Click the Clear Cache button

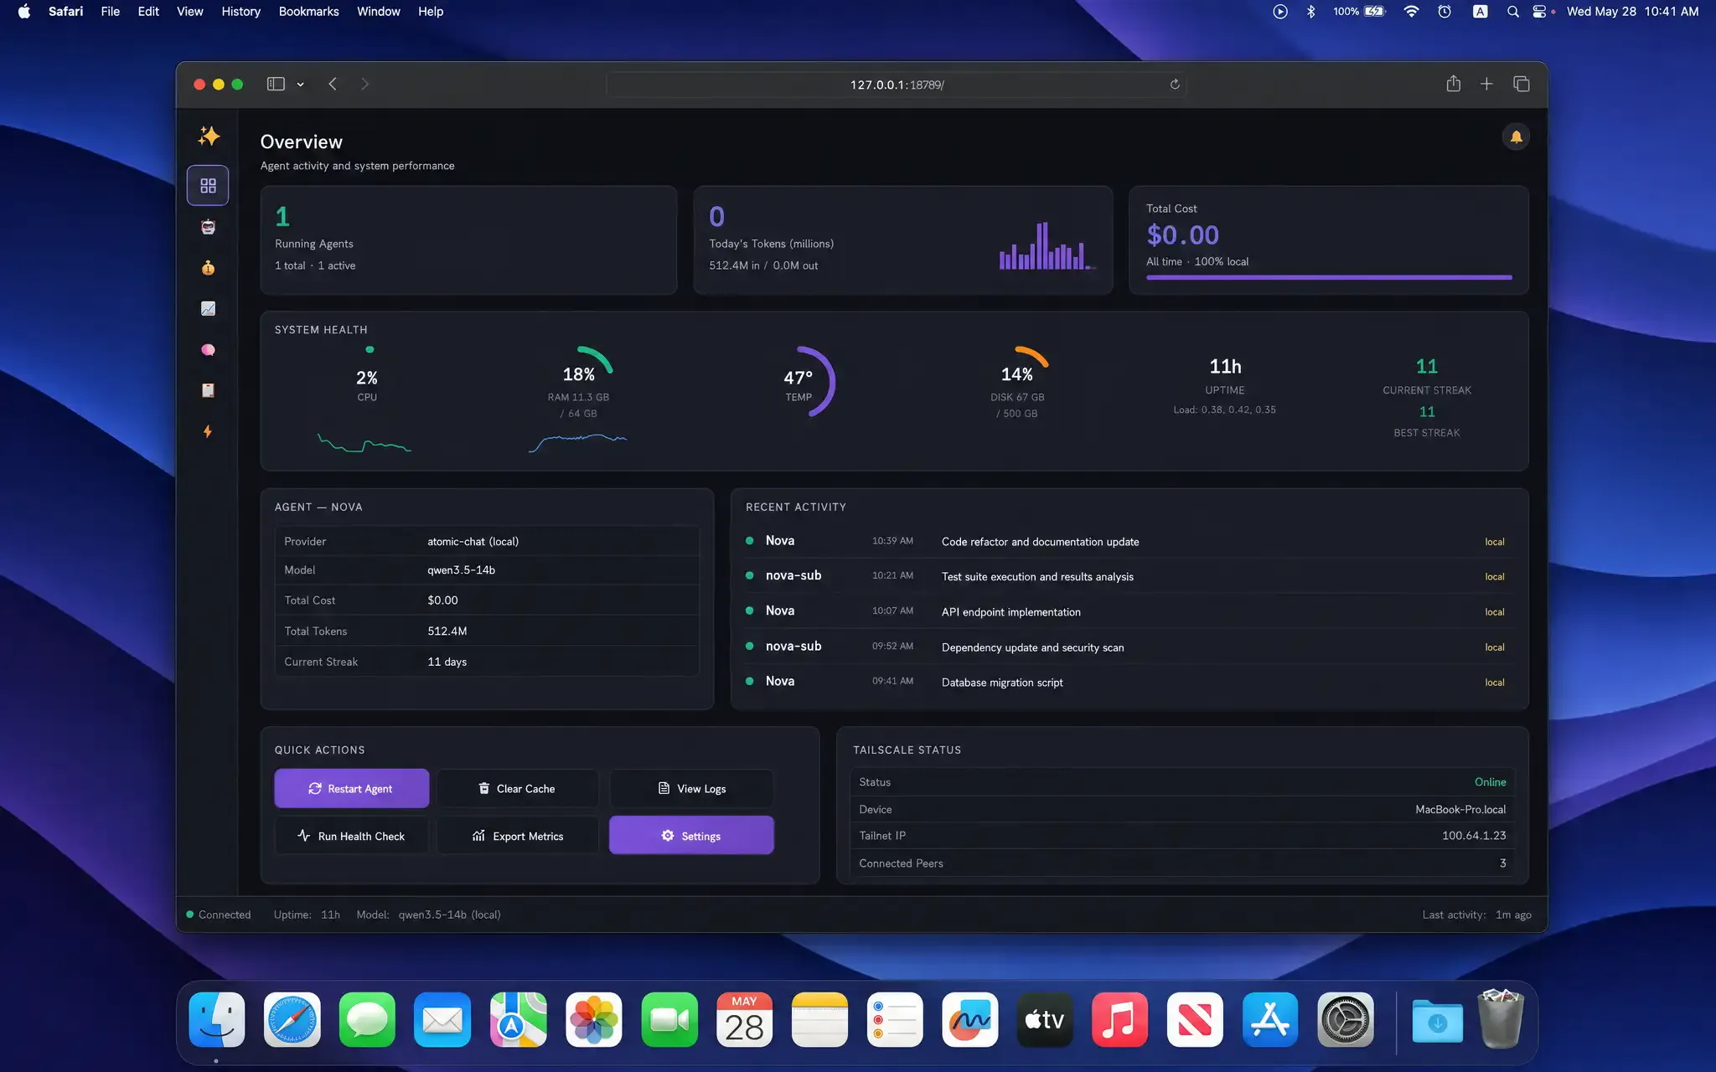517,788
